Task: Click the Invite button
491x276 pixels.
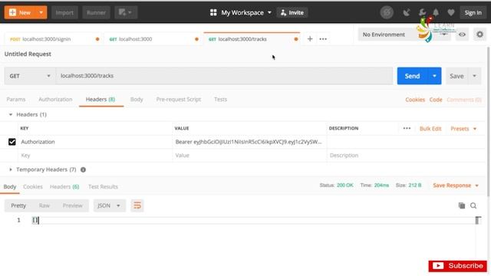Action: pyautogui.click(x=292, y=12)
